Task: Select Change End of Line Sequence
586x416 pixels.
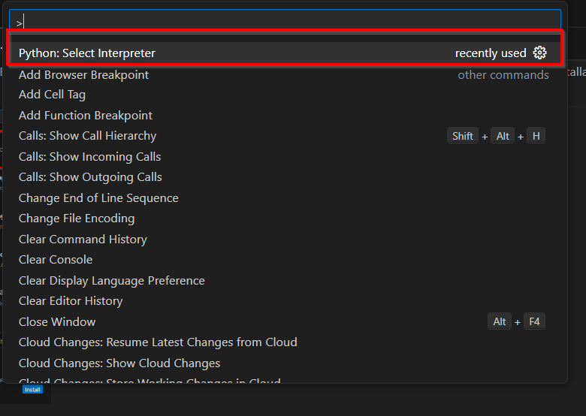Action: (285, 198)
